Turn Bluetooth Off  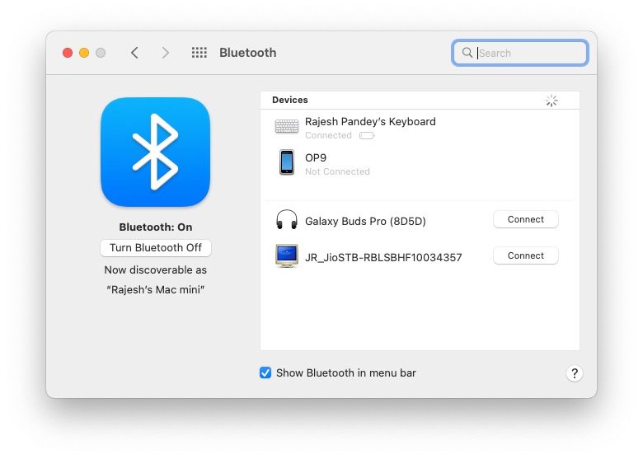click(x=156, y=248)
